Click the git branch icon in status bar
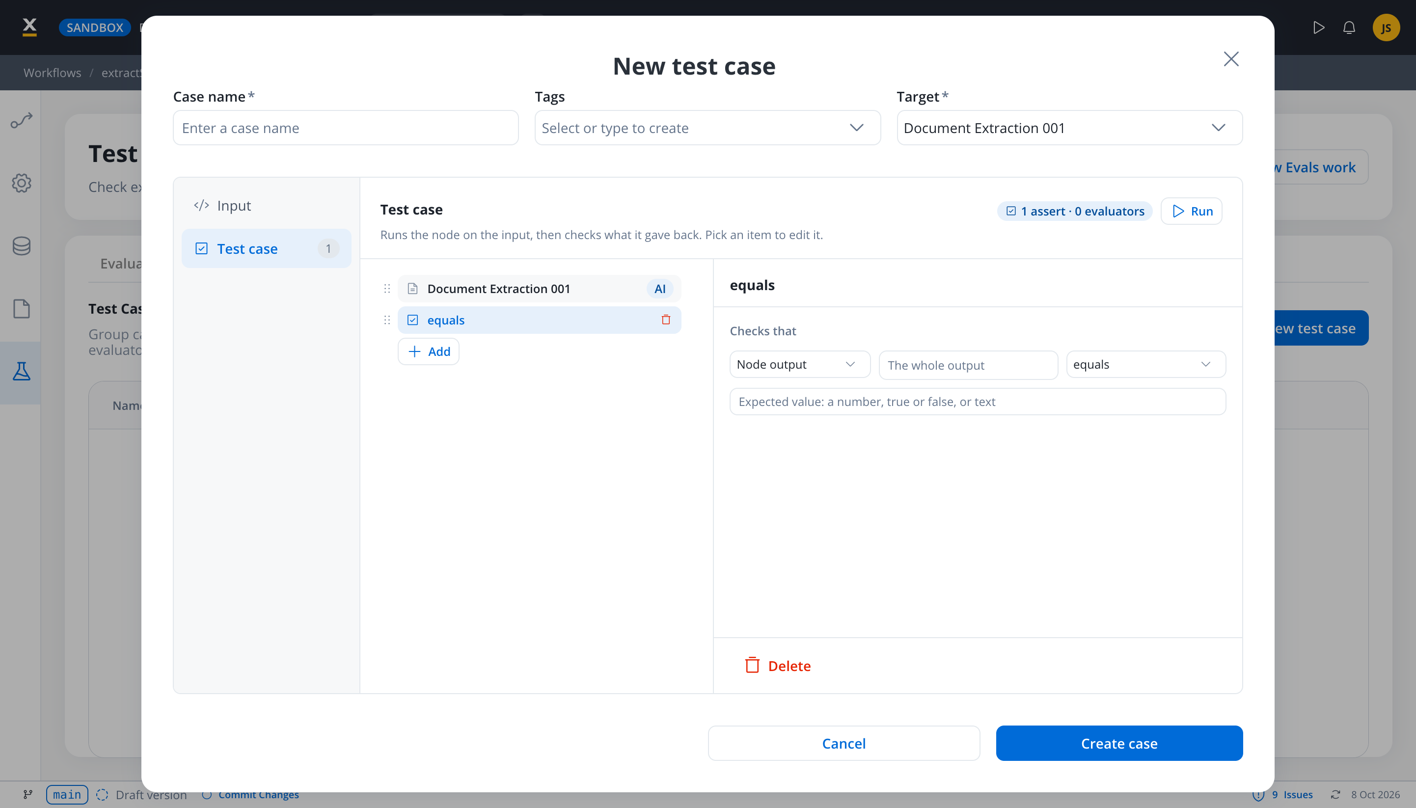Viewport: 1416px width, 808px height. [x=28, y=795]
